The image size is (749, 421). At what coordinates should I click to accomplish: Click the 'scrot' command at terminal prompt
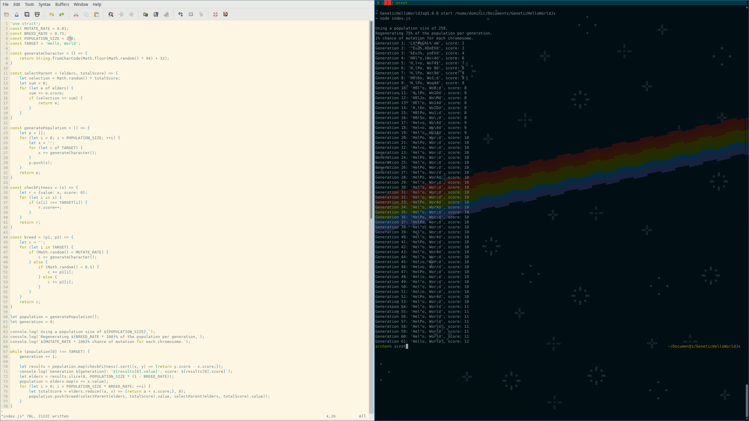click(400, 346)
